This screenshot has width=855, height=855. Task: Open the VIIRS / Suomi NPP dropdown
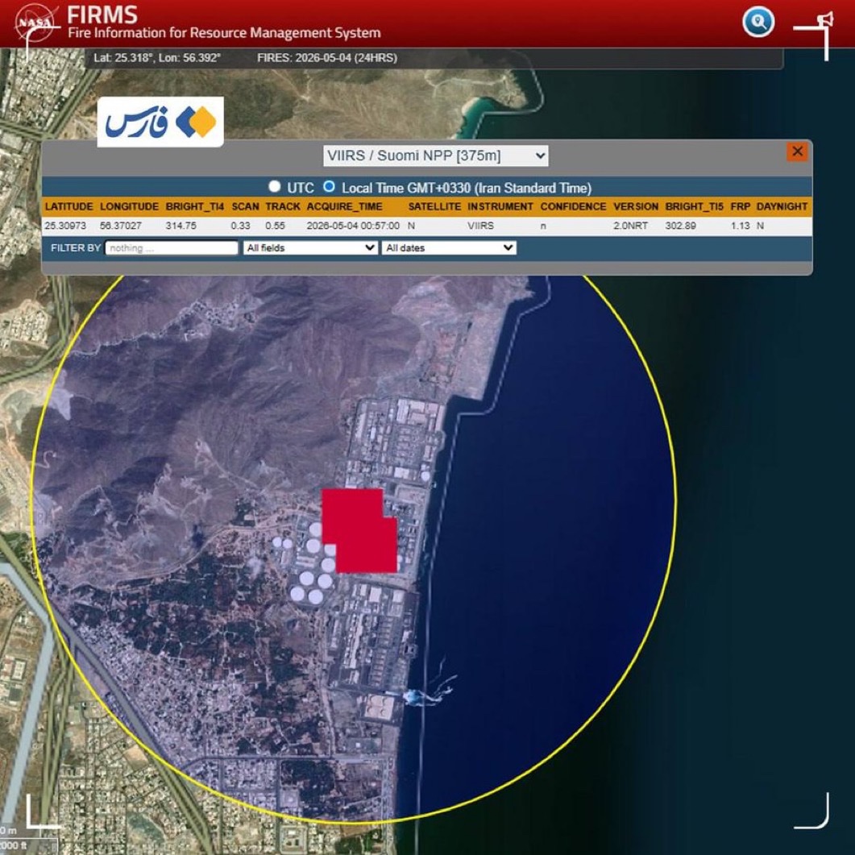pos(436,156)
